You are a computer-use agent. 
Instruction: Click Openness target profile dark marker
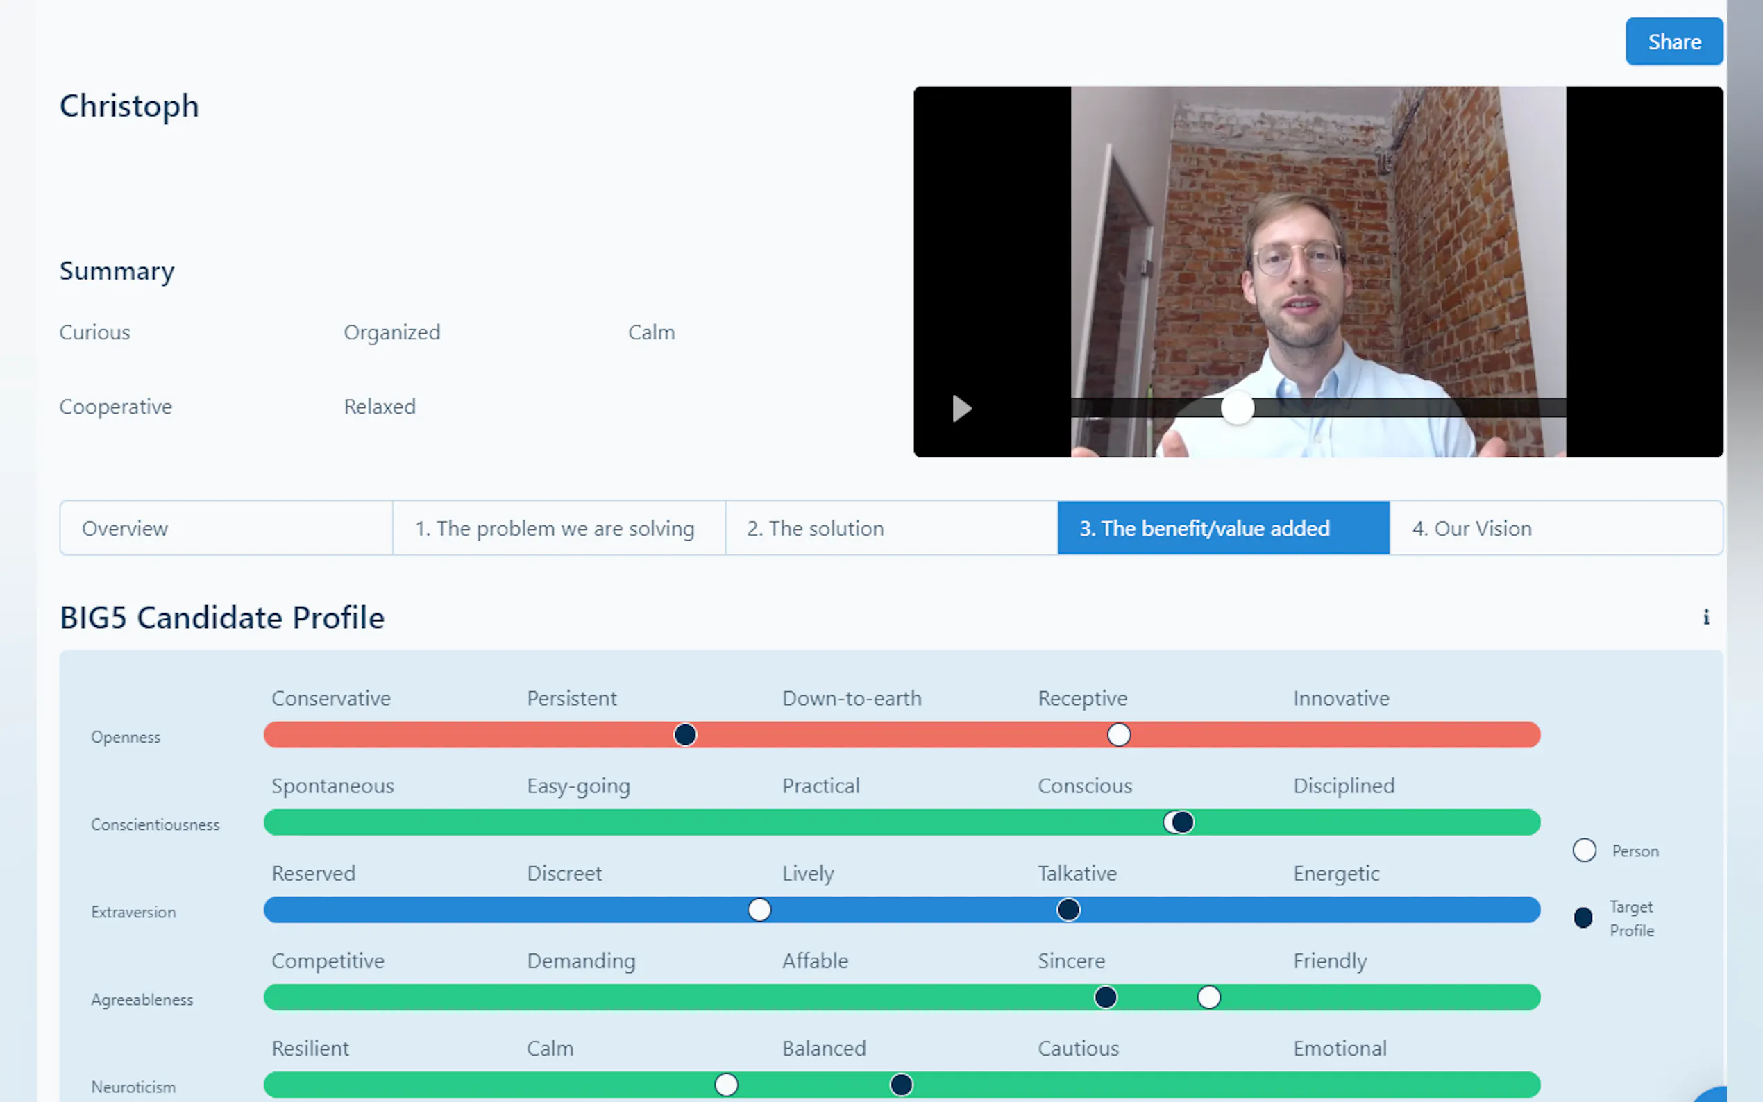(684, 735)
